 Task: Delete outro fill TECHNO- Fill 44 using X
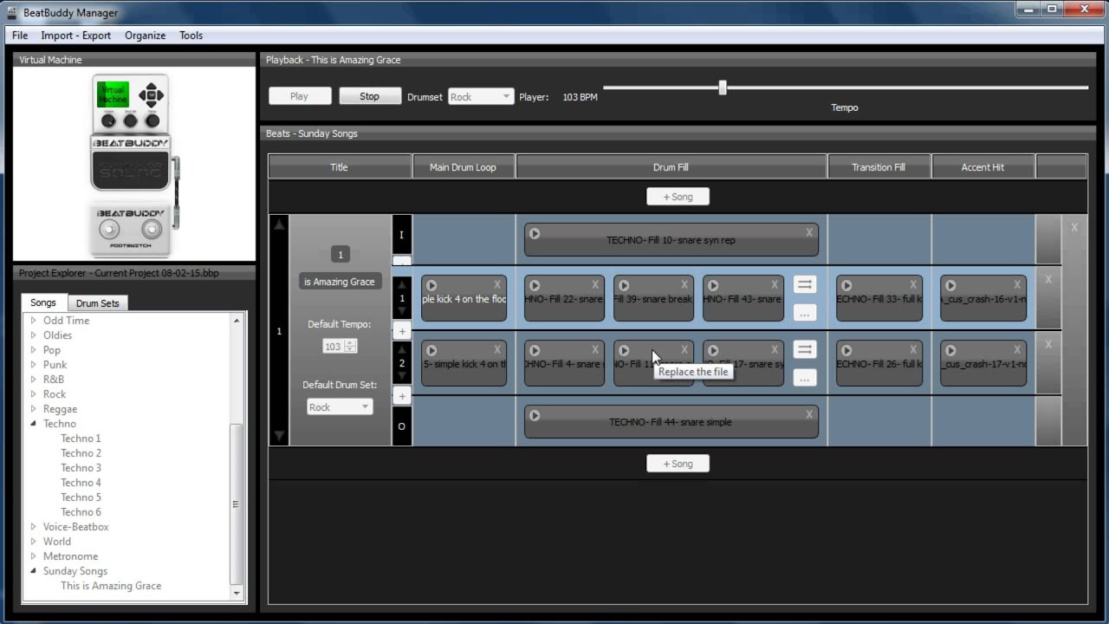tap(809, 414)
